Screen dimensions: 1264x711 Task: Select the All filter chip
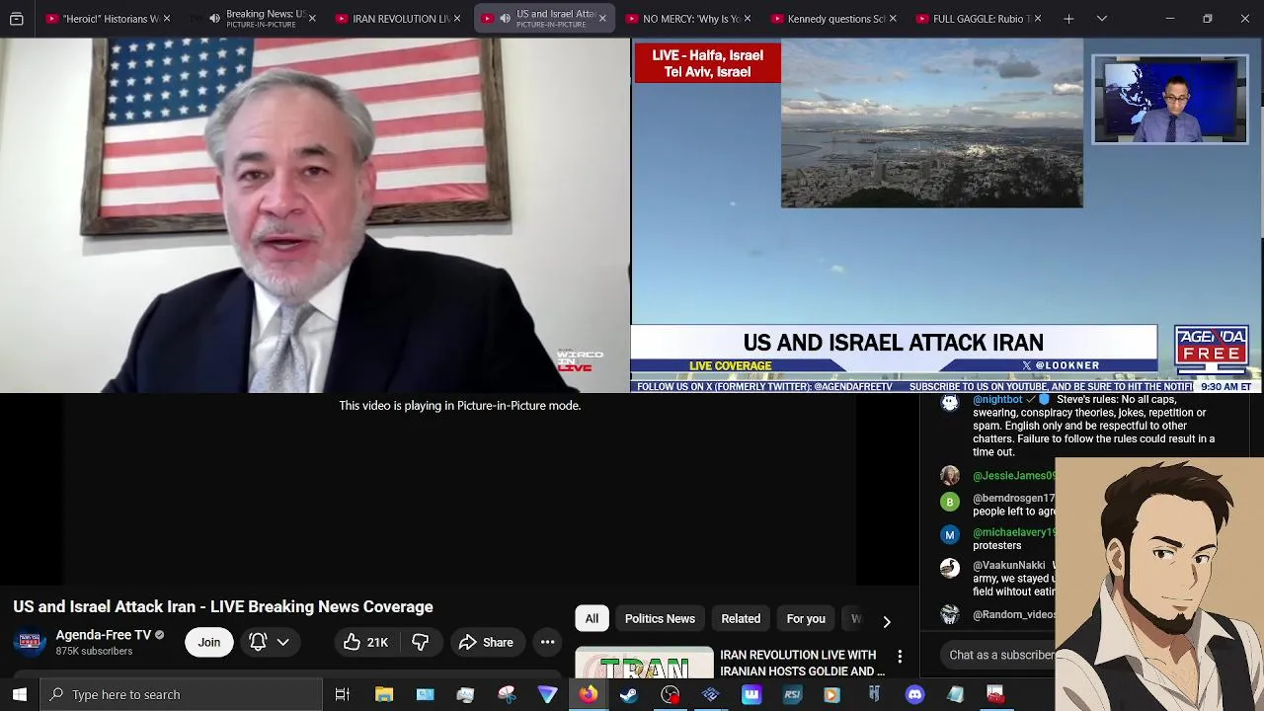[x=592, y=618]
